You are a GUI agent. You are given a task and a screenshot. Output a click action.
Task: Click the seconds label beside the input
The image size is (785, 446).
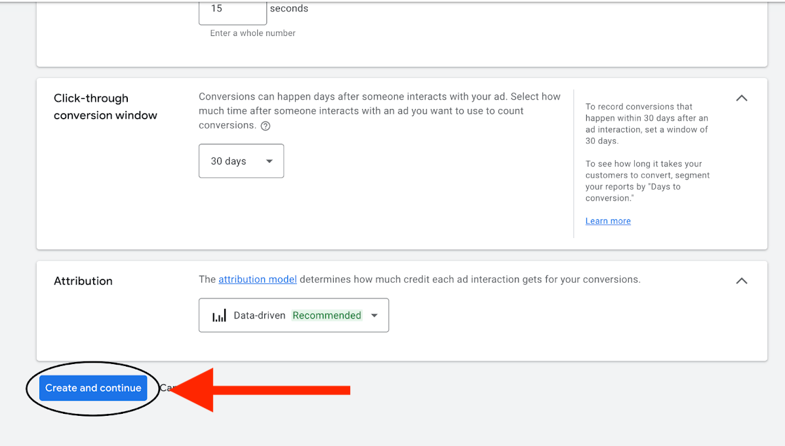tap(289, 9)
